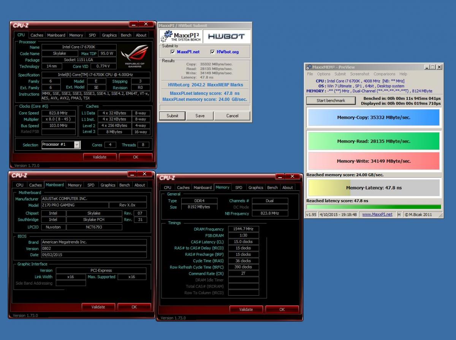This screenshot has width=456, height=340.
Task: Click Validate in the CPU-Z timings window
Action: [246, 309]
